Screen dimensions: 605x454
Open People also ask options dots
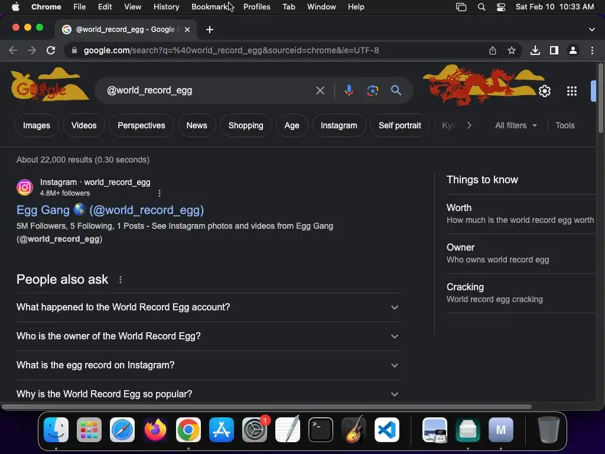[121, 280]
